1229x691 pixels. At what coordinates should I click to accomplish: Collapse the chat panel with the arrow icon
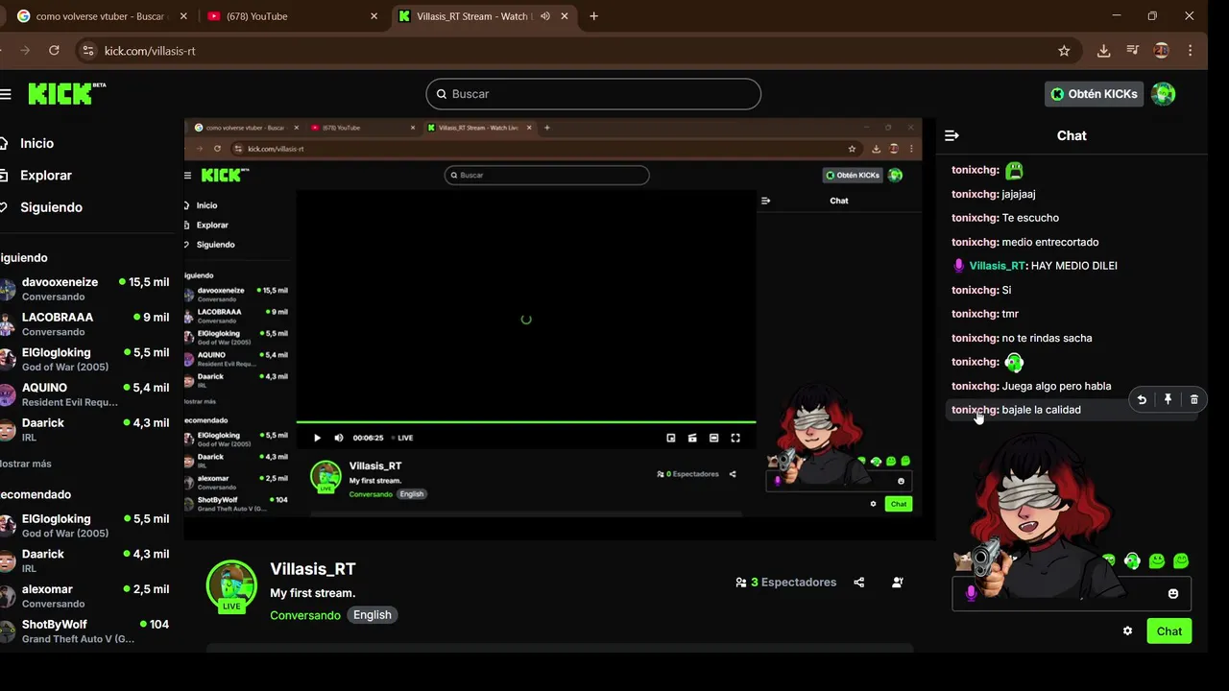952,136
